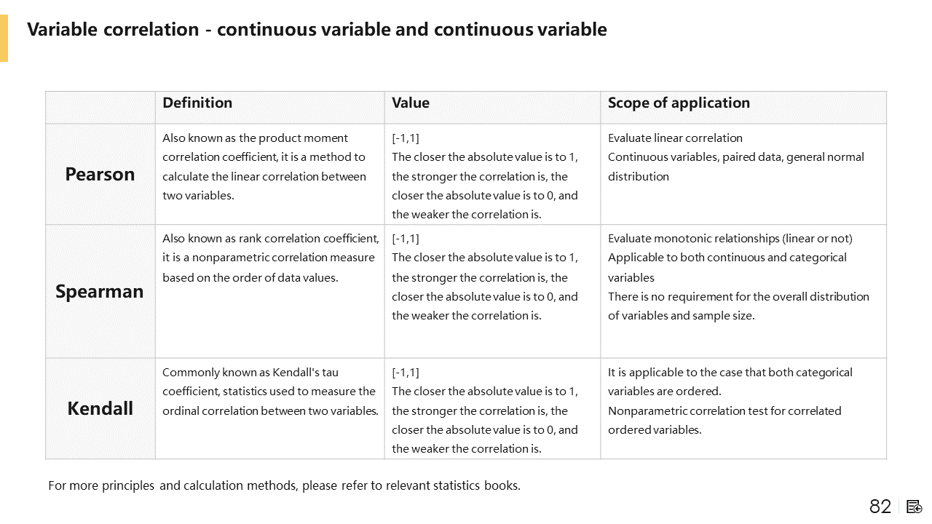Select the Spearman value range cell
The image size is (932, 524).
click(x=485, y=277)
